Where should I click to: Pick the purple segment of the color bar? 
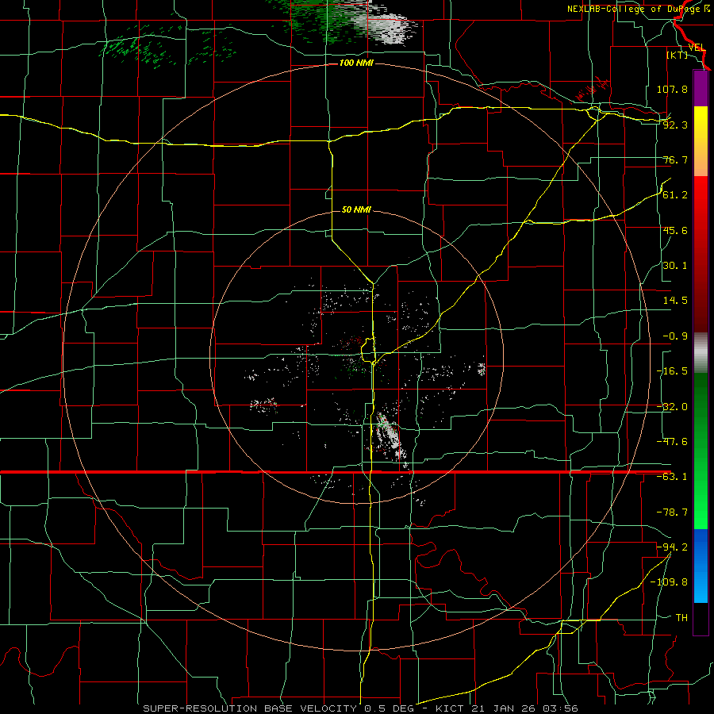click(x=701, y=89)
